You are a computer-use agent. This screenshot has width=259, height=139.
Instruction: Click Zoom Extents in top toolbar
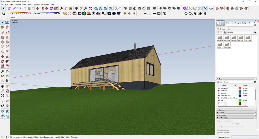click(90, 8)
